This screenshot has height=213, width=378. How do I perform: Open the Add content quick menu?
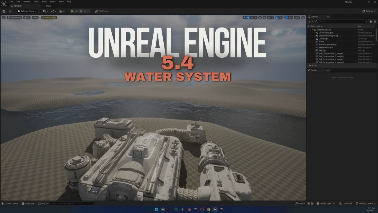coord(45,11)
